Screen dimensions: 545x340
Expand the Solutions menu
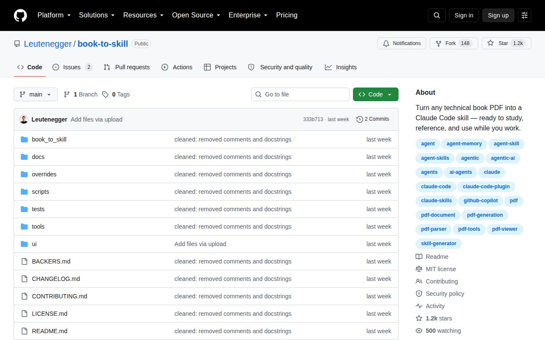tap(97, 15)
